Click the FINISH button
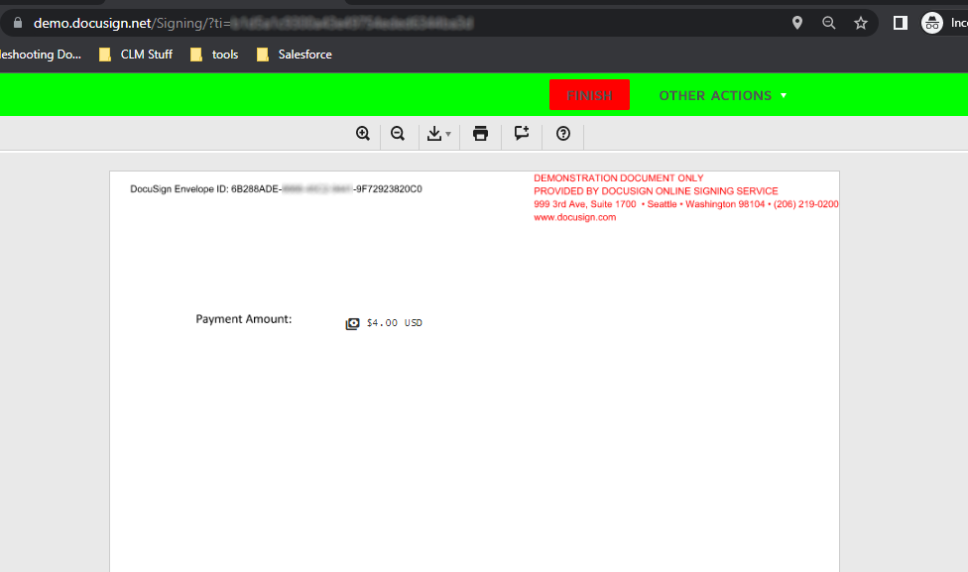968x572 pixels. point(589,94)
